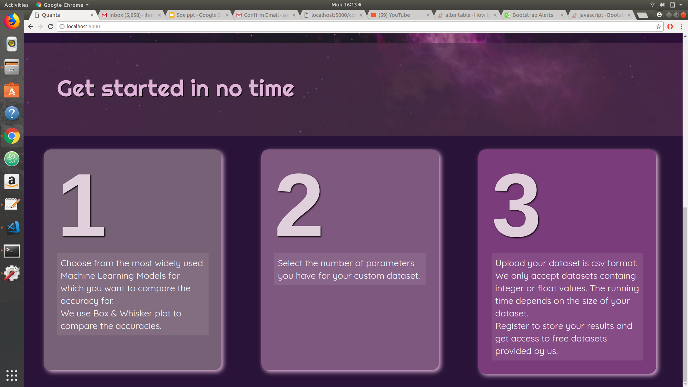This screenshot has height=387, width=688.
Task: Open Firefox from the dock
Action: tap(12, 21)
